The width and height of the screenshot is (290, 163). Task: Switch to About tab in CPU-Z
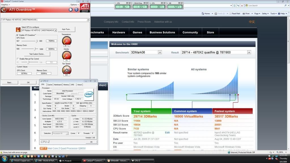tap(80, 85)
